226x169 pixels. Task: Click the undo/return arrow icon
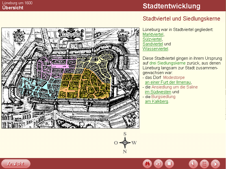(158, 164)
